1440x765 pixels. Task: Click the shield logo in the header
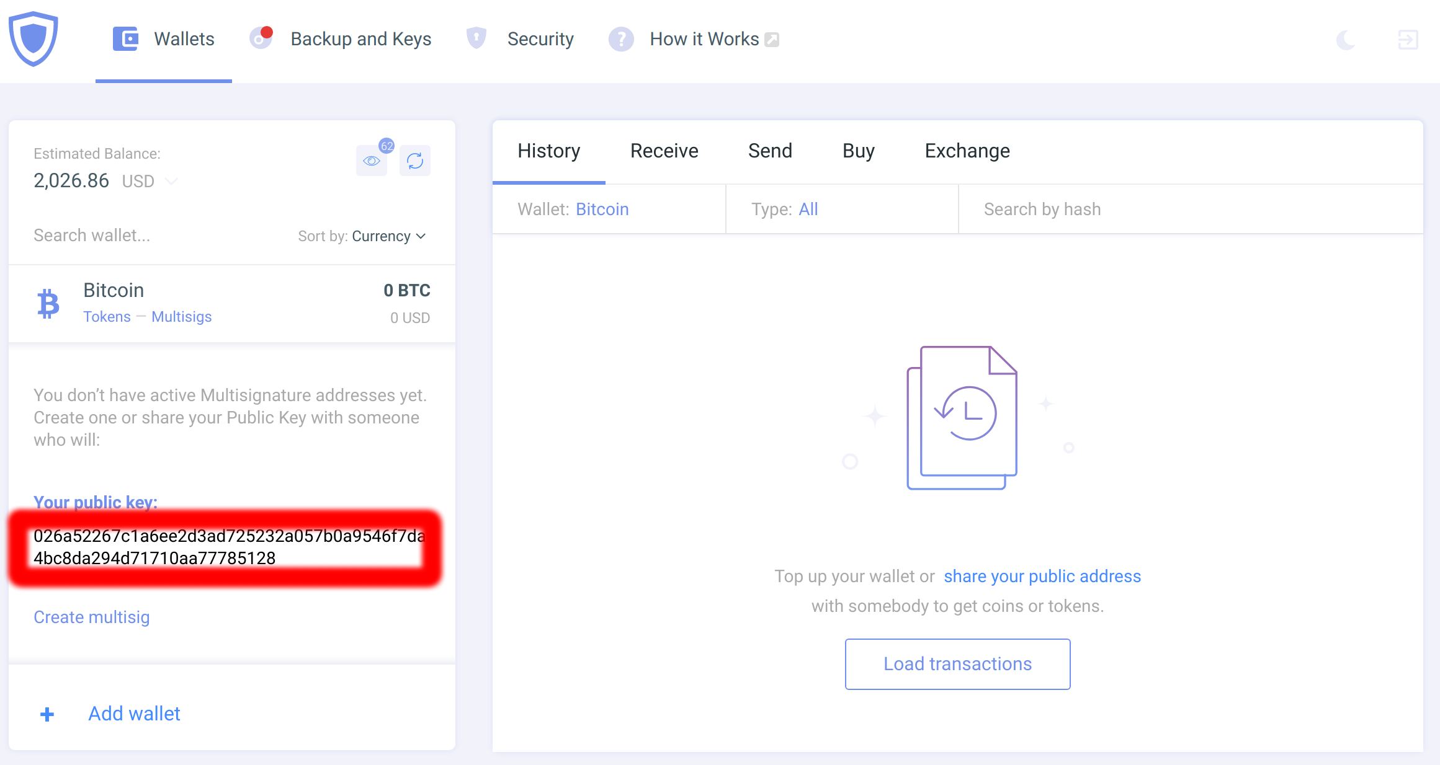pos(34,38)
